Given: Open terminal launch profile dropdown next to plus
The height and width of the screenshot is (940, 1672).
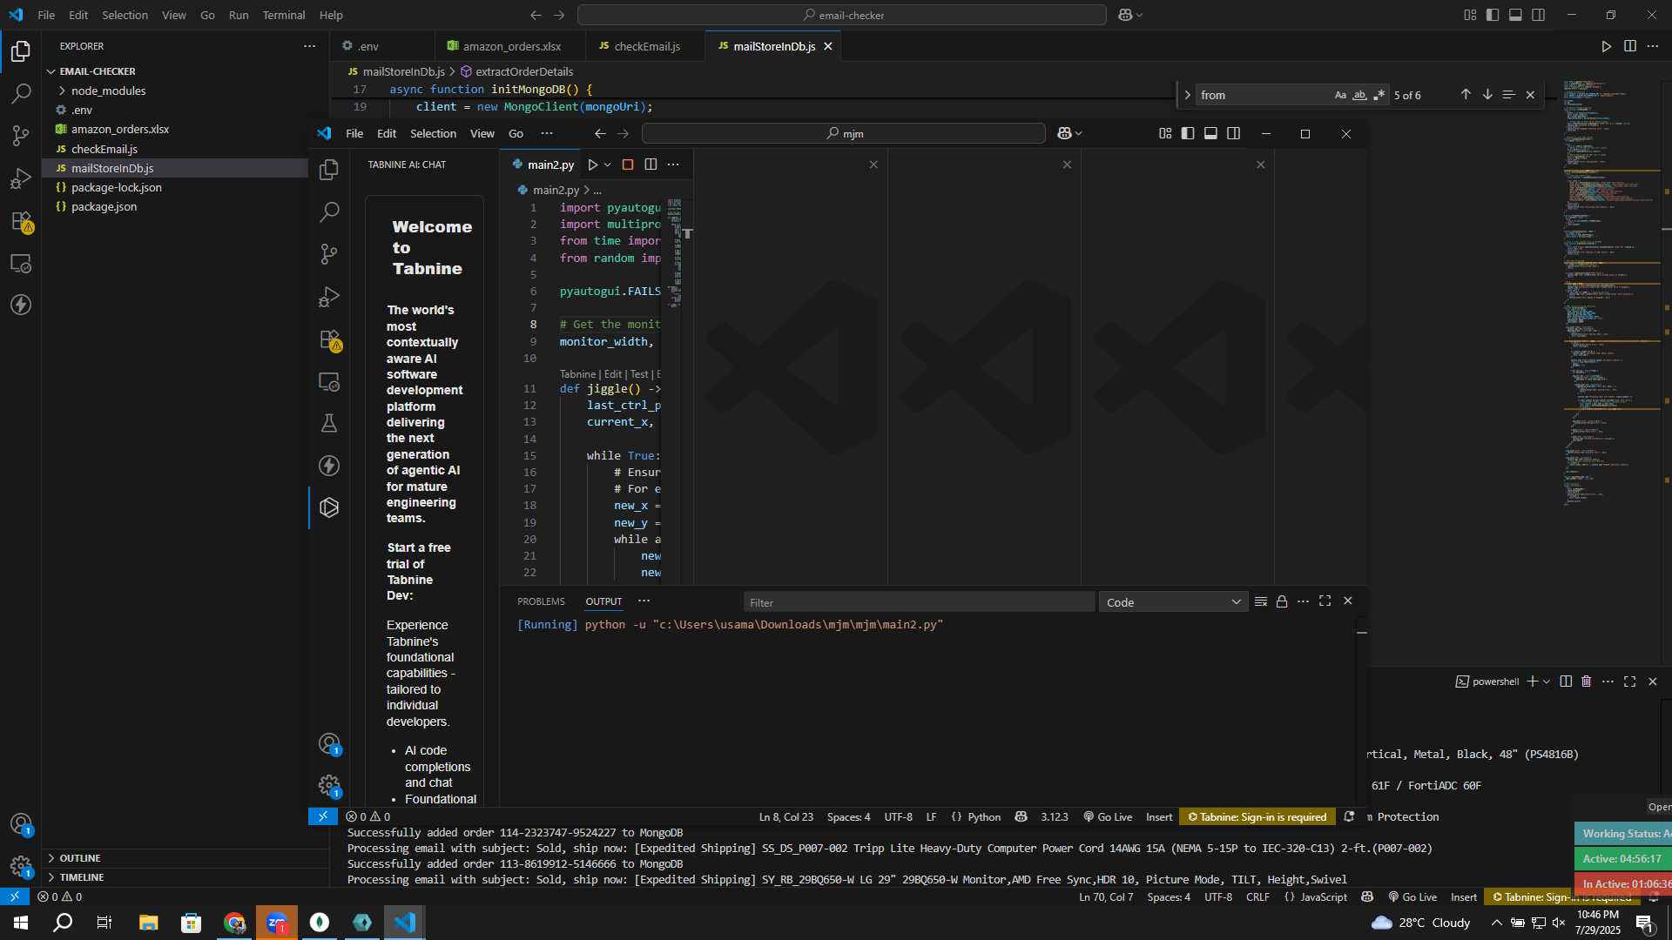Looking at the screenshot, I should [x=1547, y=681].
